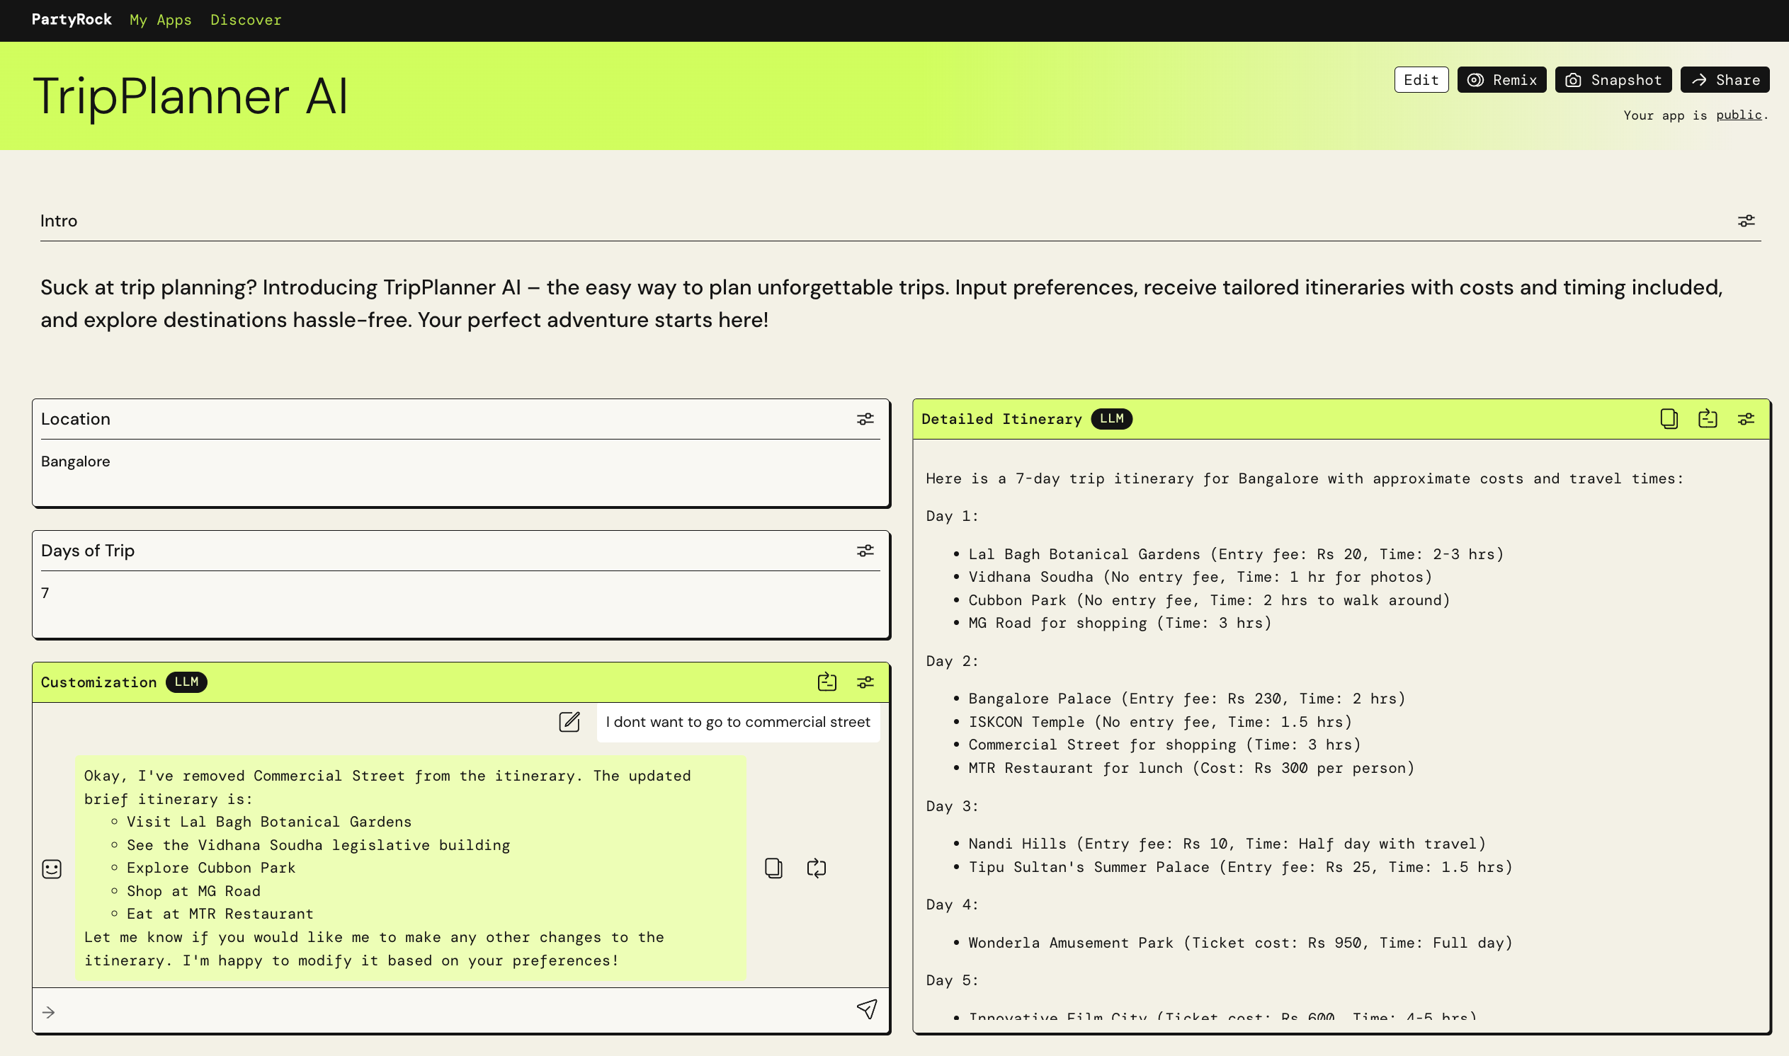Click the Detailed Itinerary retry icon
The image size is (1789, 1056).
point(1707,419)
